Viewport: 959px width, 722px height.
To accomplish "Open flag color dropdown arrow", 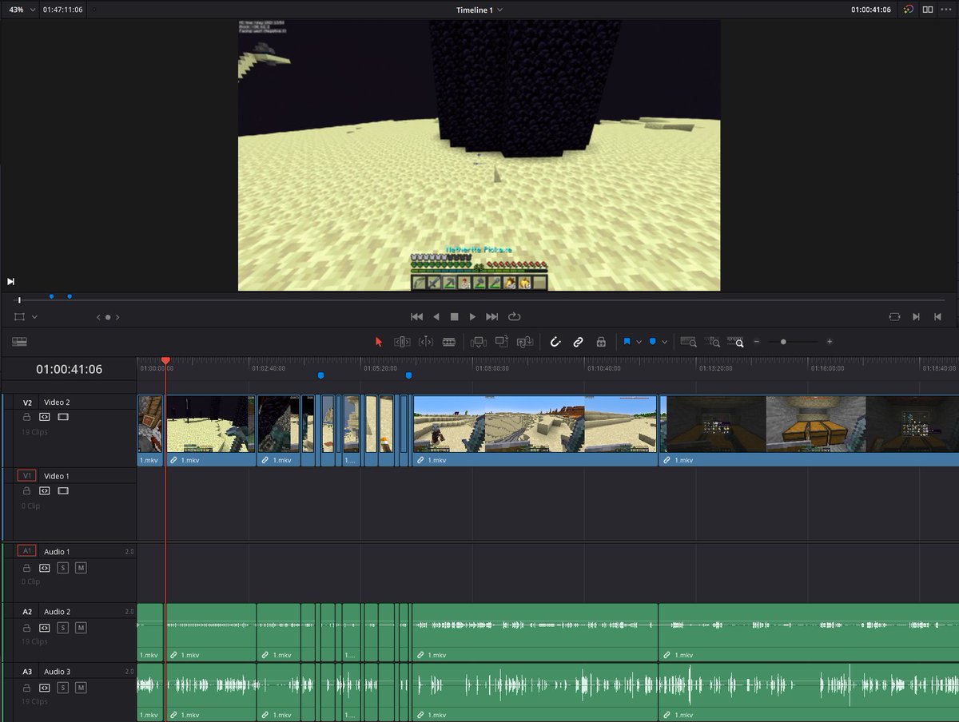I will point(639,342).
